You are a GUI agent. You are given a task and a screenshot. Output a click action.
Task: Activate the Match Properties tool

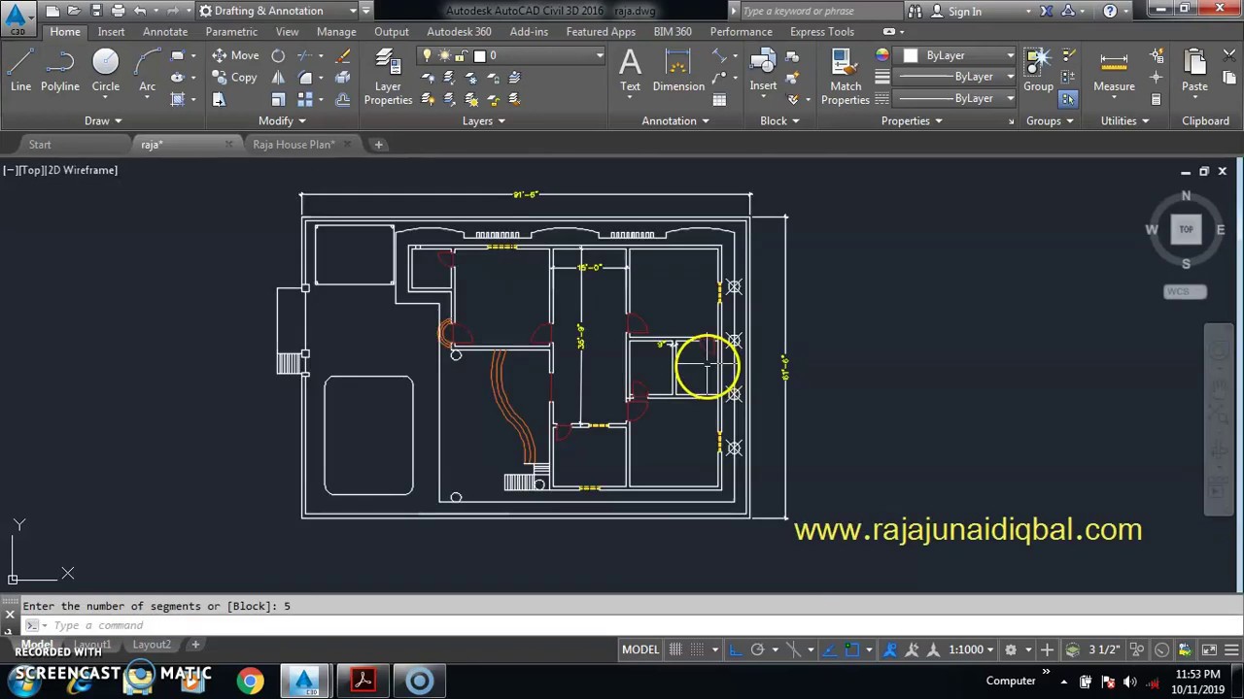846,77
